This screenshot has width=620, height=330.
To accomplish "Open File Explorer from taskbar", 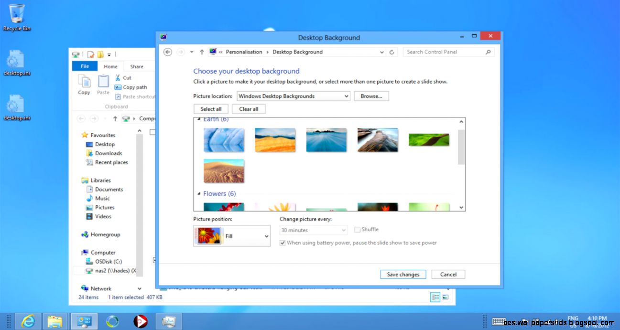I will pyautogui.click(x=55, y=321).
